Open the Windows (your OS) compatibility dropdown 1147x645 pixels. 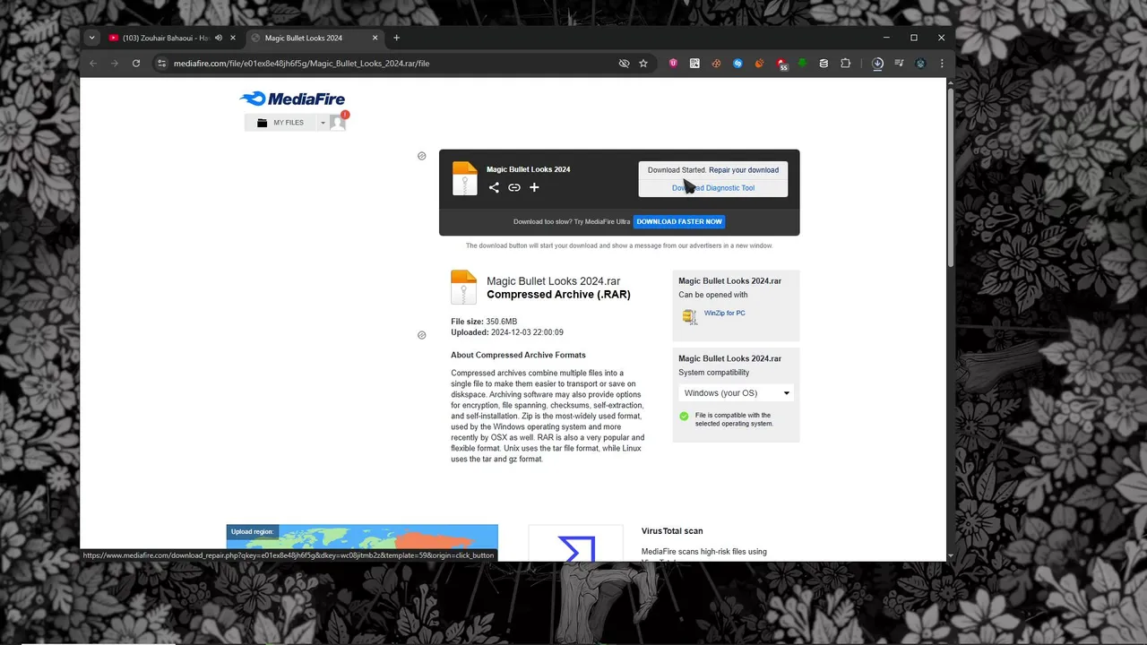[737, 393]
